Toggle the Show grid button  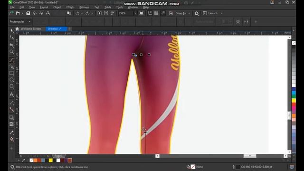pos(156,13)
